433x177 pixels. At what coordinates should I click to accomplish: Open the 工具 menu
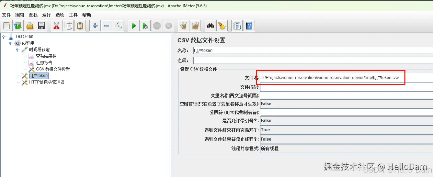pos(73,15)
